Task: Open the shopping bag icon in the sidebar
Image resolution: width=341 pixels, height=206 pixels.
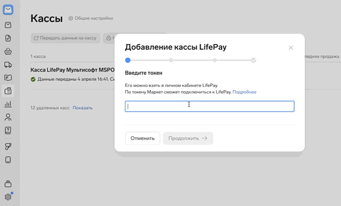Action: click(8, 25)
